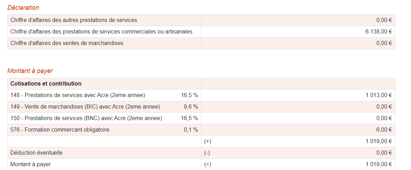Click the 6 138,00 € turnover amount
The width and height of the screenshot is (411, 170).
(378, 32)
